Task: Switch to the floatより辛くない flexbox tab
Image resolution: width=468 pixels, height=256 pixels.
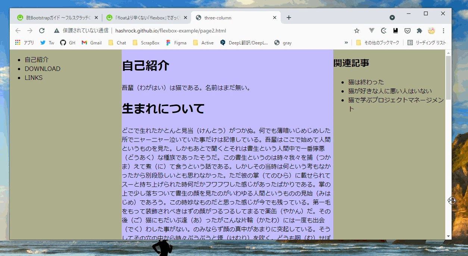Action: (x=146, y=18)
